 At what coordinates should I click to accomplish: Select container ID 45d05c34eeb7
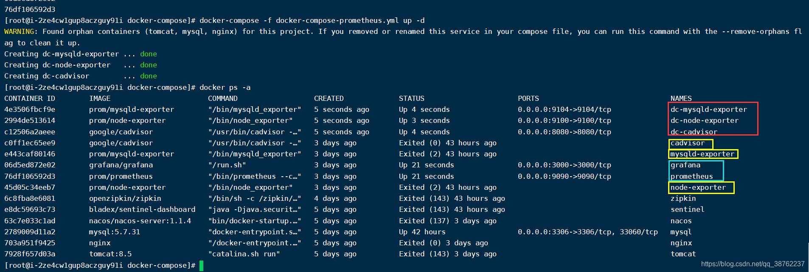pos(30,187)
